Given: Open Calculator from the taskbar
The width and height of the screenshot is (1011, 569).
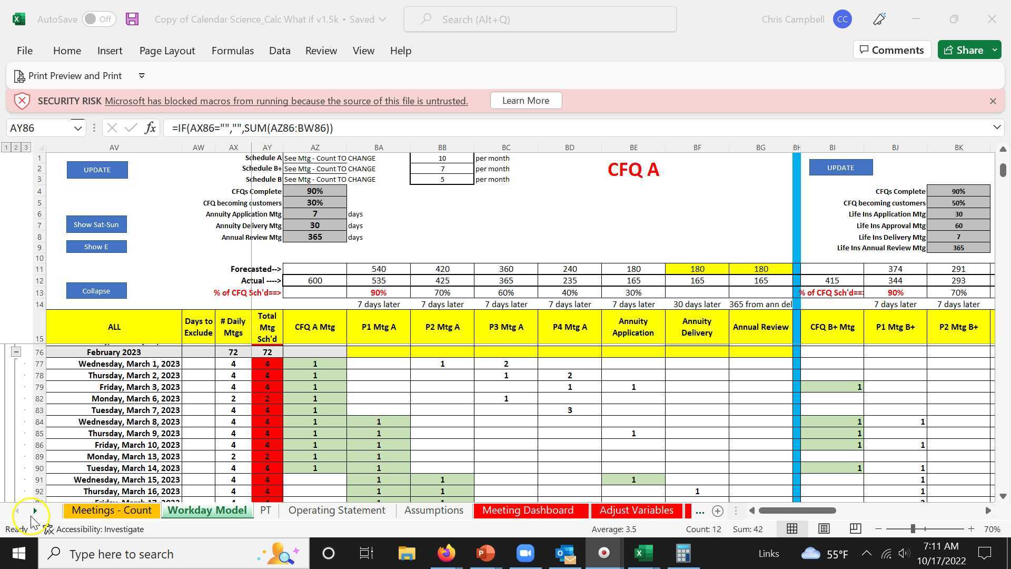Looking at the screenshot, I should pyautogui.click(x=683, y=553).
